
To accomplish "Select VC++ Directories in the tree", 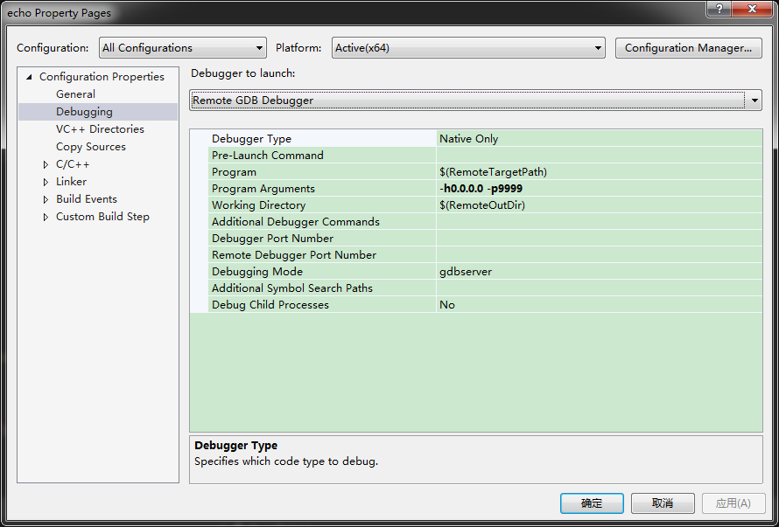I will tap(100, 129).
